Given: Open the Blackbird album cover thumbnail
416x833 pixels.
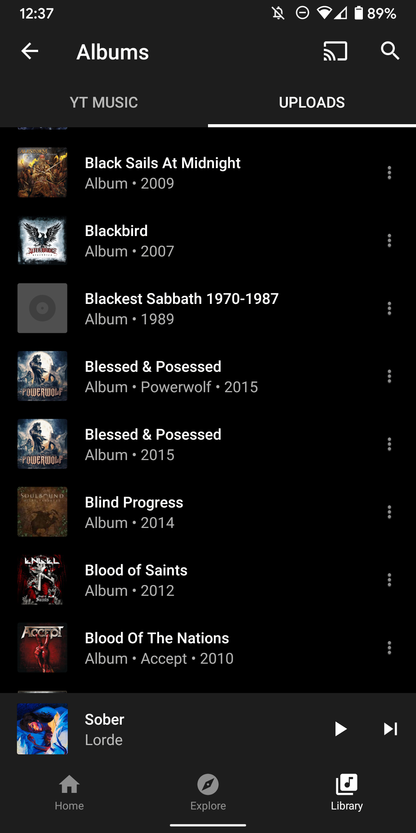Looking at the screenshot, I should click(42, 241).
